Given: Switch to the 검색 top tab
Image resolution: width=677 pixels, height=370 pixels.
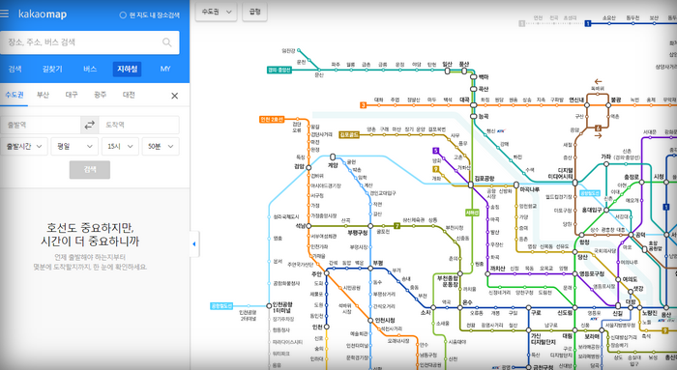Looking at the screenshot, I should click(x=15, y=69).
